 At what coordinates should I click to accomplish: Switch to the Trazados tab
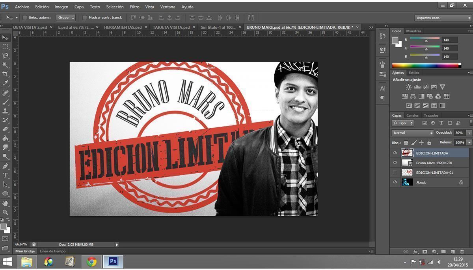pos(431,116)
